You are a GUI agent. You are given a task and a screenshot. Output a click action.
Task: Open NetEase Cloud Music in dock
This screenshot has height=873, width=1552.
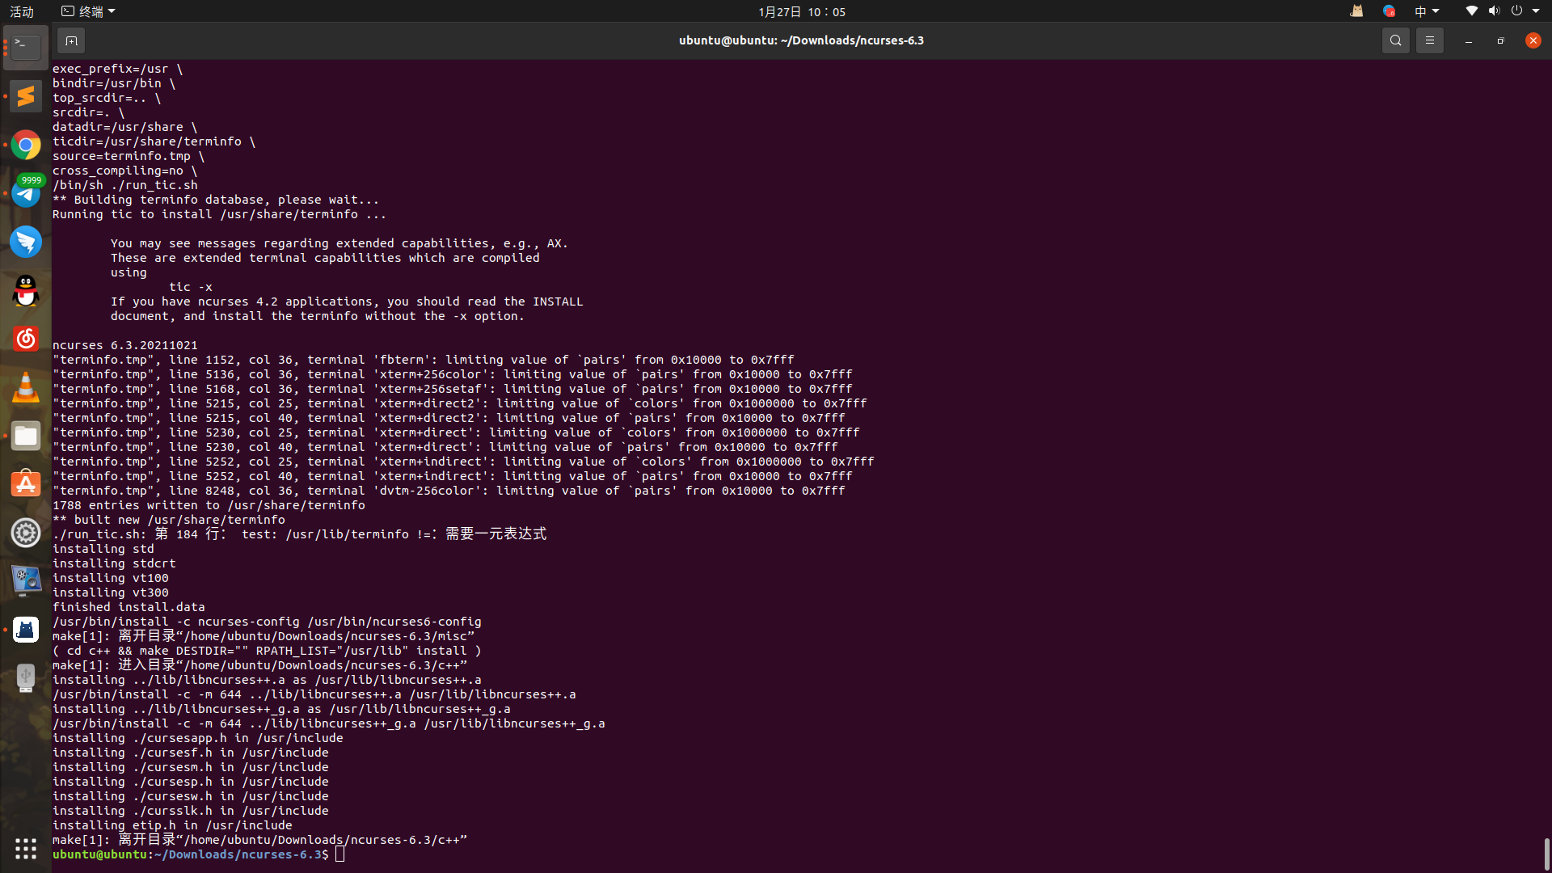tap(26, 339)
